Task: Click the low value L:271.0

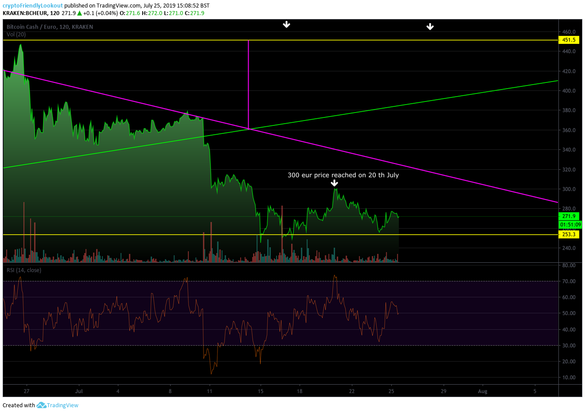Action: point(173,13)
